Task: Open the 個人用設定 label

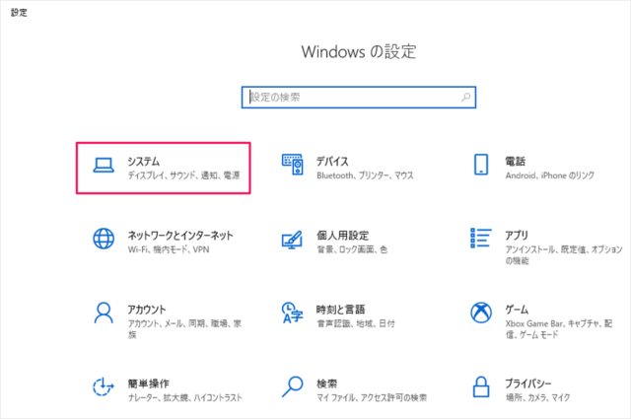Action: click(342, 236)
